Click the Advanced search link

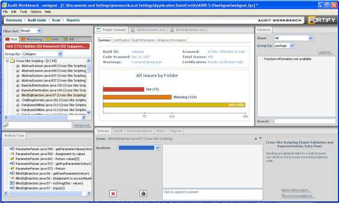coord(82,125)
